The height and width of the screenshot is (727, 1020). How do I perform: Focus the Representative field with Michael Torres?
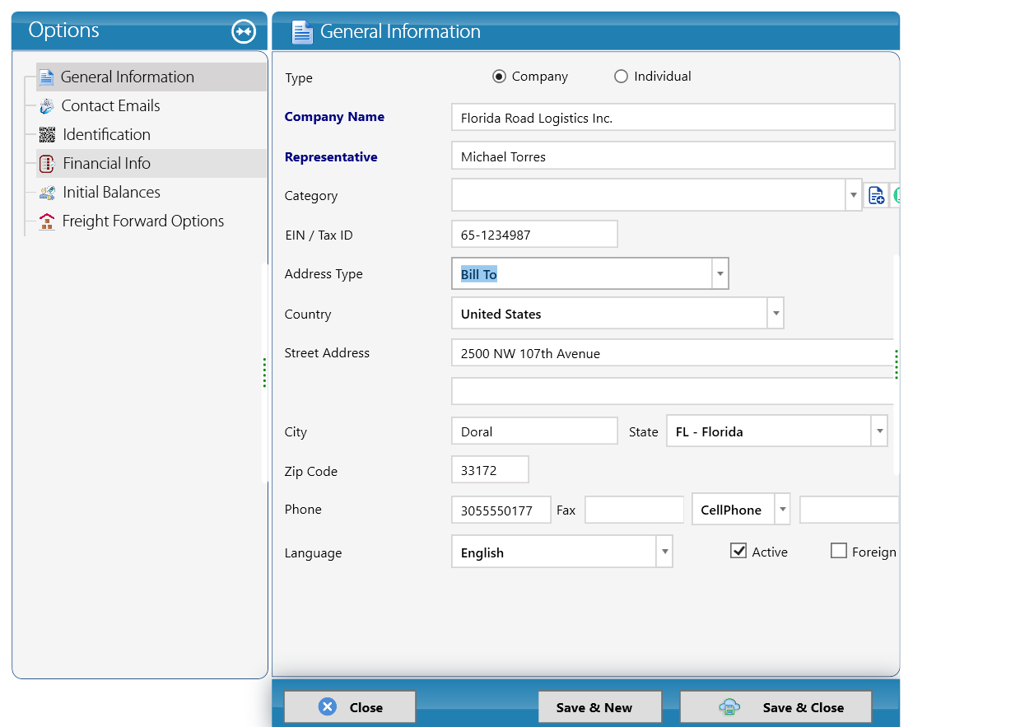pyautogui.click(x=673, y=156)
